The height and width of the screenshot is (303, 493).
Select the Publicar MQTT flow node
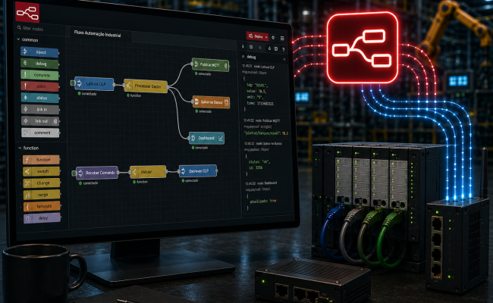tap(210, 64)
